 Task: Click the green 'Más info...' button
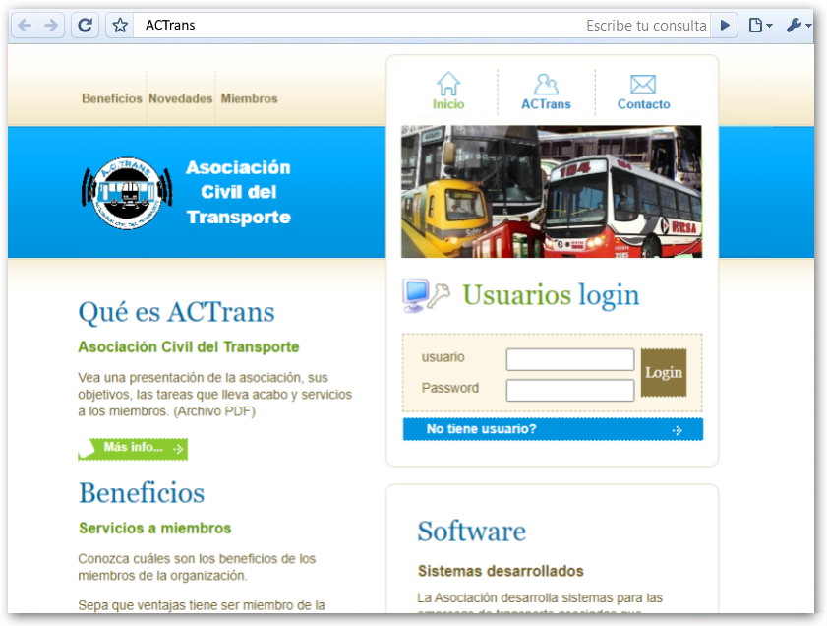133,449
